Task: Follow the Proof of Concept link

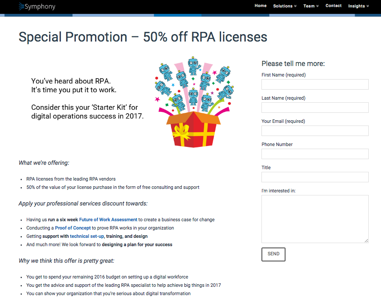Action: pyautogui.click(x=73, y=228)
